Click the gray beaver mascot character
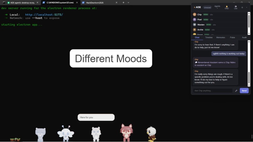 (x=40, y=134)
